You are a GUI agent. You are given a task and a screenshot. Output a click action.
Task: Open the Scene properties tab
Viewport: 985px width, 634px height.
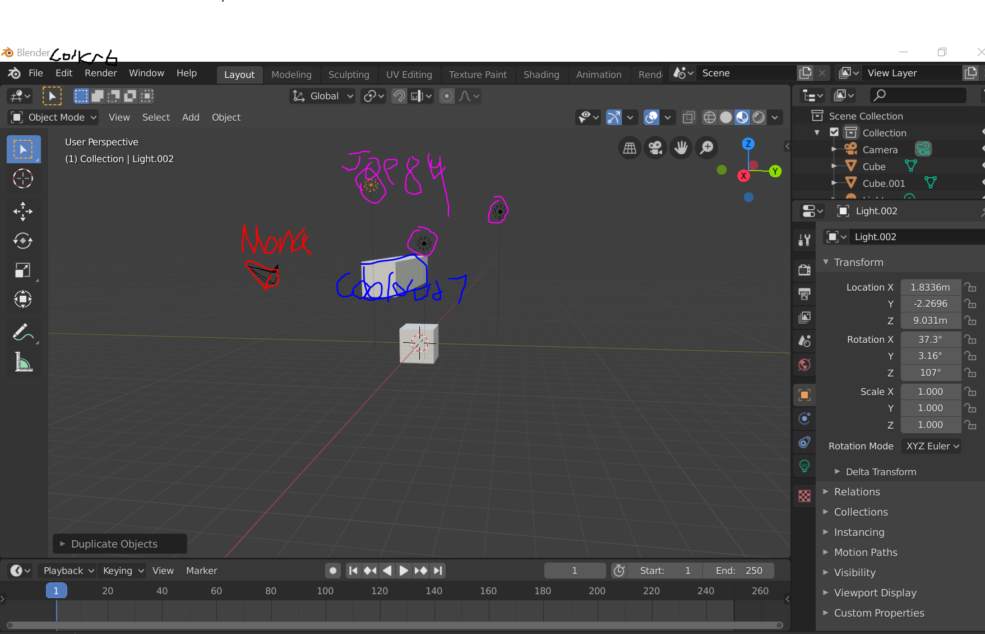[804, 341]
